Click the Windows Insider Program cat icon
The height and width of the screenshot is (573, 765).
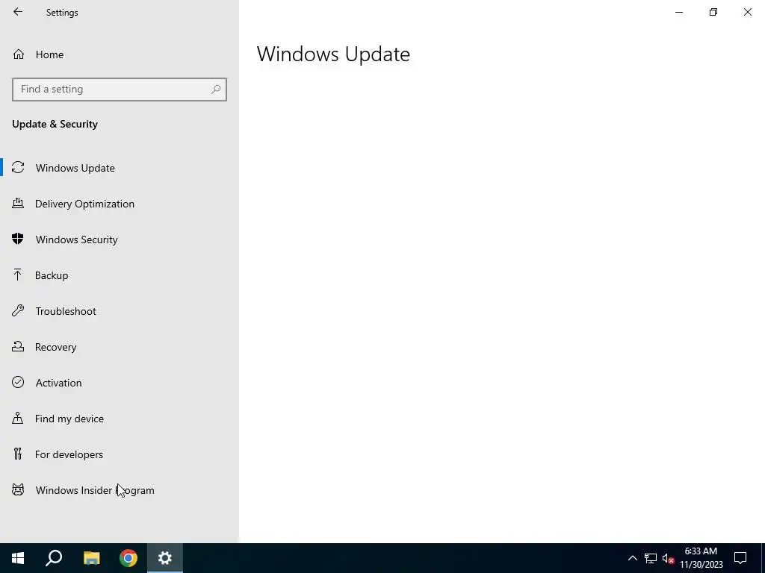(18, 489)
